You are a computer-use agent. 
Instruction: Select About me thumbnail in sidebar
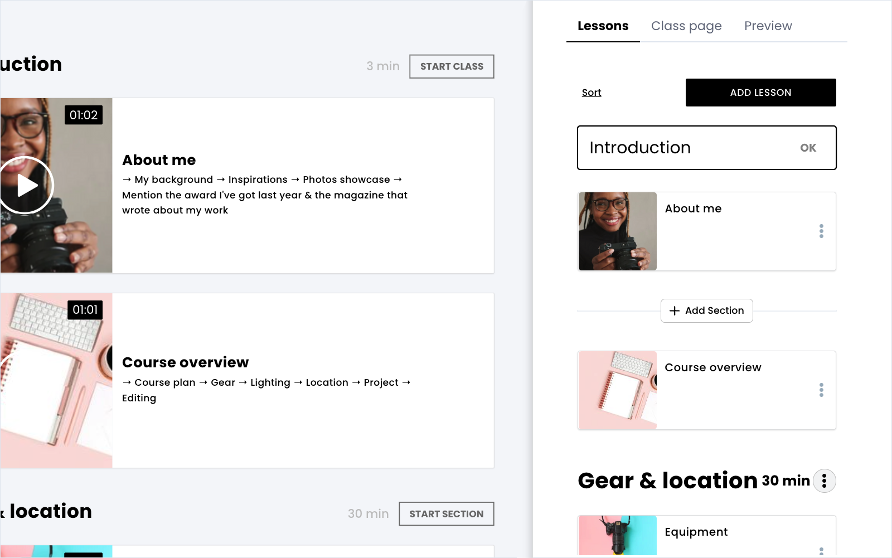click(618, 231)
